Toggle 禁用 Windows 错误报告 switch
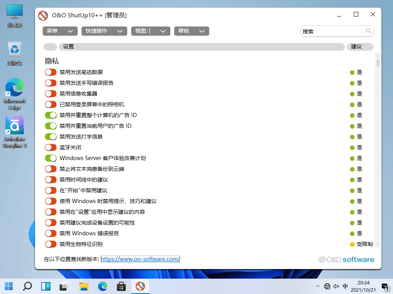Image resolution: width=393 pixels, height=294 pixels. (x=51, y=233)
